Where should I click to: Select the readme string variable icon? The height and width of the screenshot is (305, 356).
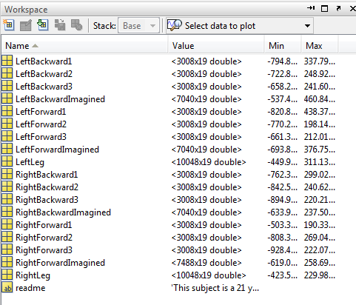point(7,287)
